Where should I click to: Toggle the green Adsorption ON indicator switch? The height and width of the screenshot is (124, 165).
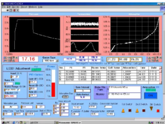pos(151,90)
